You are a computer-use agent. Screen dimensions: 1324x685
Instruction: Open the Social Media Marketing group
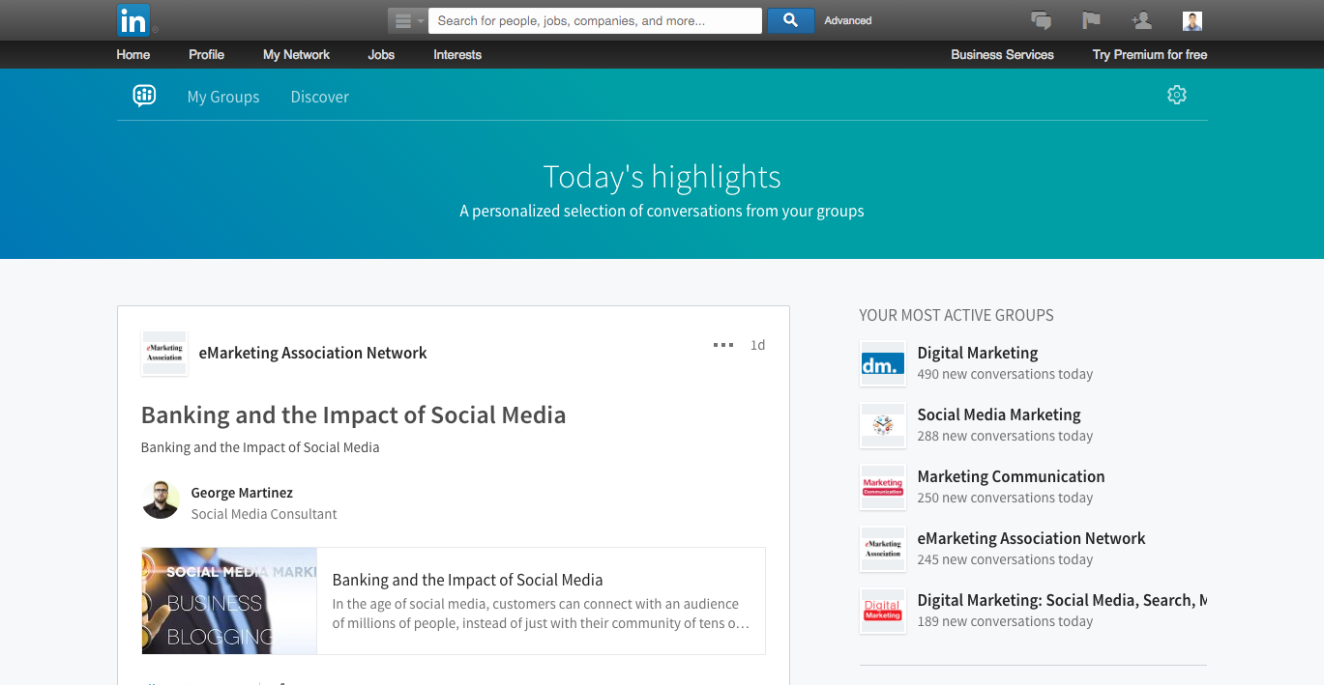[999, 414]
